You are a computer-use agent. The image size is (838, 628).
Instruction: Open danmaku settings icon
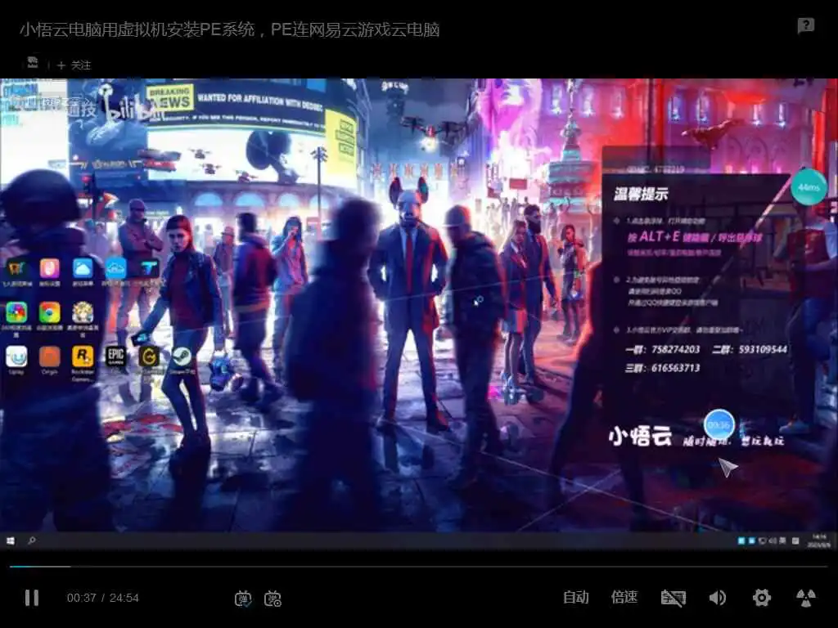point(273,599)
